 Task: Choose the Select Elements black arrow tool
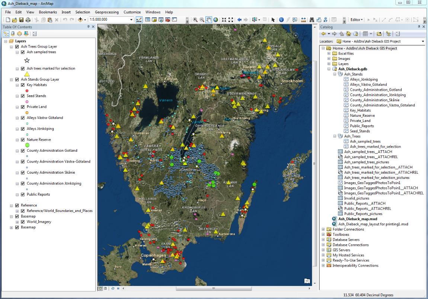[273, 20]
